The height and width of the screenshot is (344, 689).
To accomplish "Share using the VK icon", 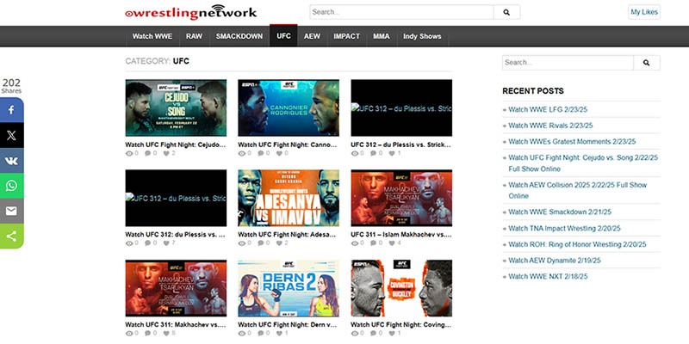I will [x=11, y=161].
